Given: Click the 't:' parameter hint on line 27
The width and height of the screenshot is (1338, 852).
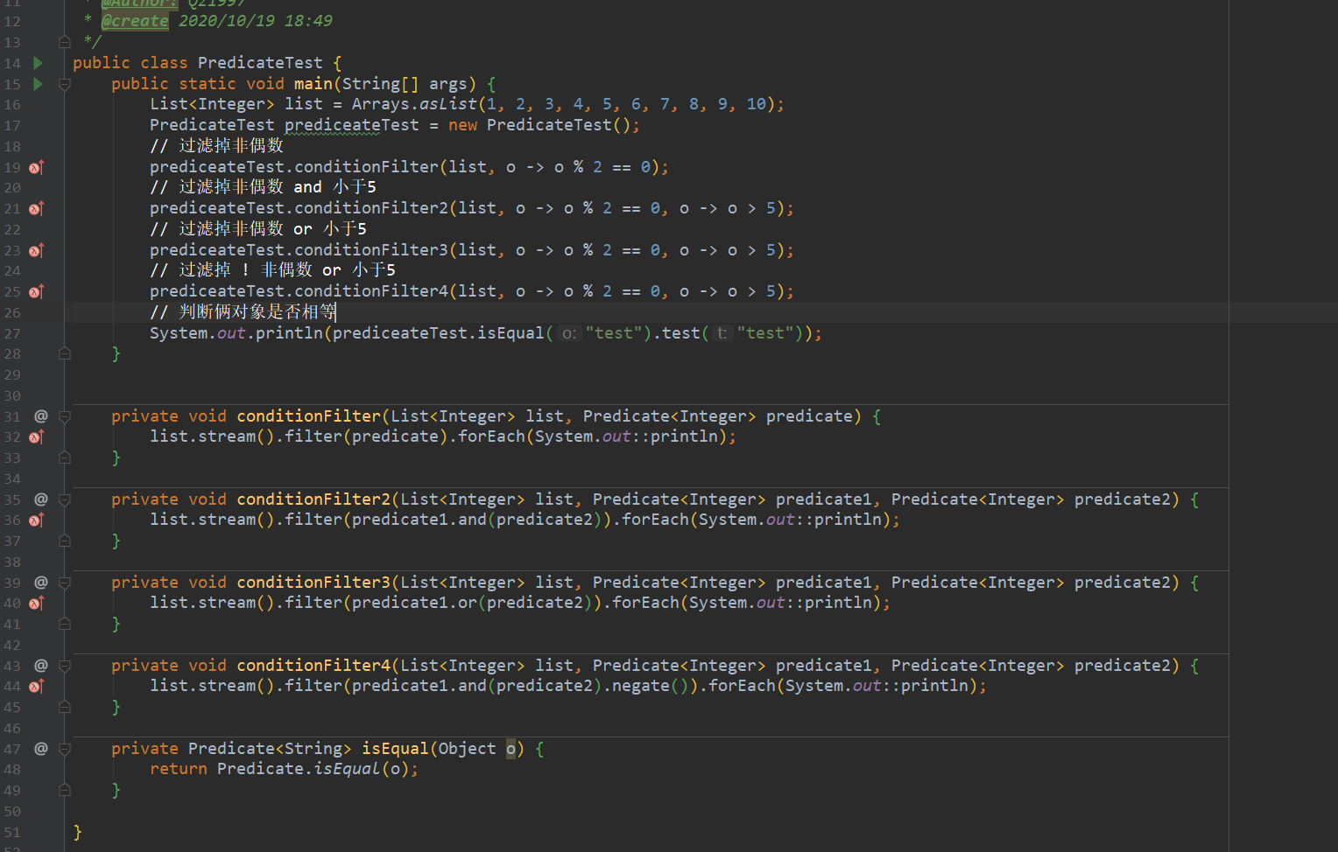Looking at the screenshot, I should (722, 333).
